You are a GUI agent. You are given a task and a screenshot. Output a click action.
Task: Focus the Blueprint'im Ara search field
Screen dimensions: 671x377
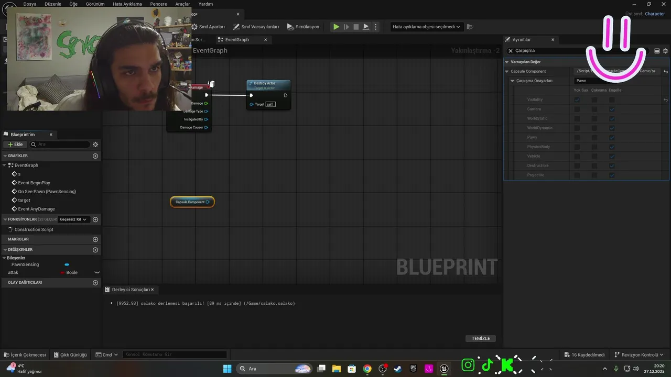coord(60,145)
